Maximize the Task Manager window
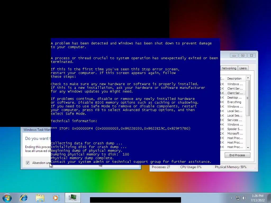Screen dimensions: 271x203 (243, 56)
